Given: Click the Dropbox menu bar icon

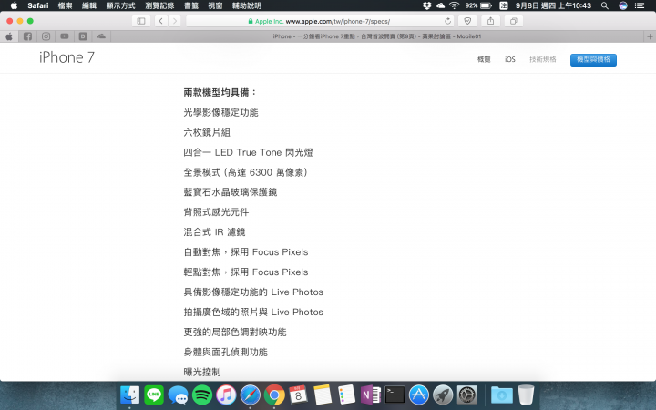Looking at the screenshot, I should (427, 5).
